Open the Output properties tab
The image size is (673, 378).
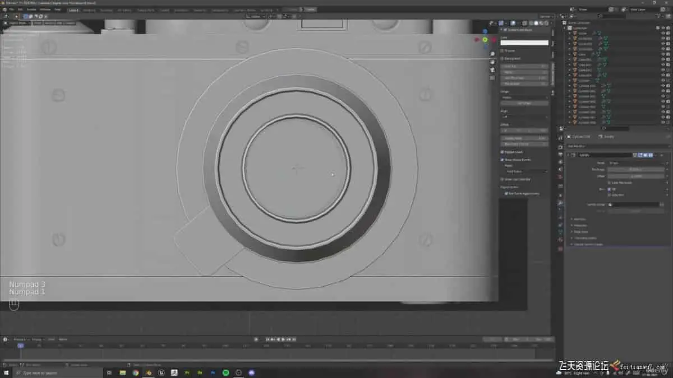(x=560, y=155)
